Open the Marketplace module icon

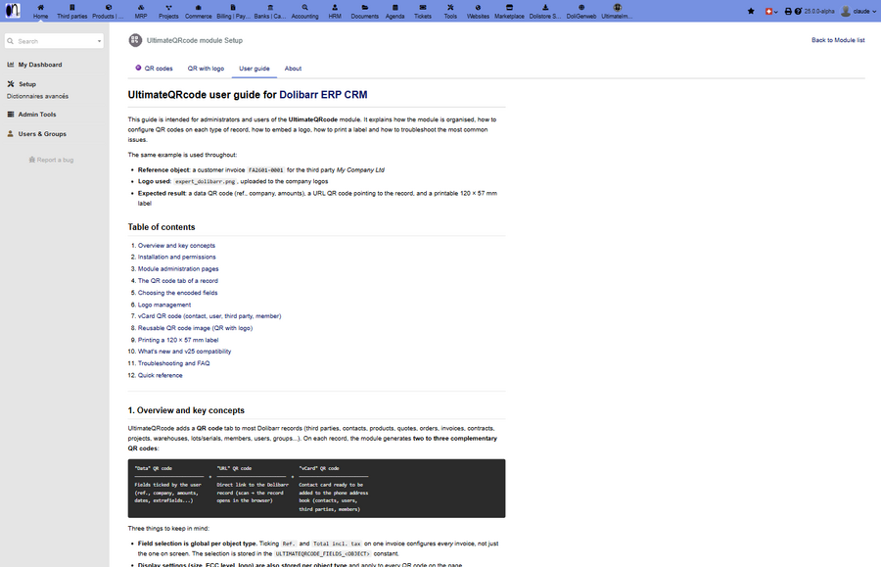click(x=509, y=7)
